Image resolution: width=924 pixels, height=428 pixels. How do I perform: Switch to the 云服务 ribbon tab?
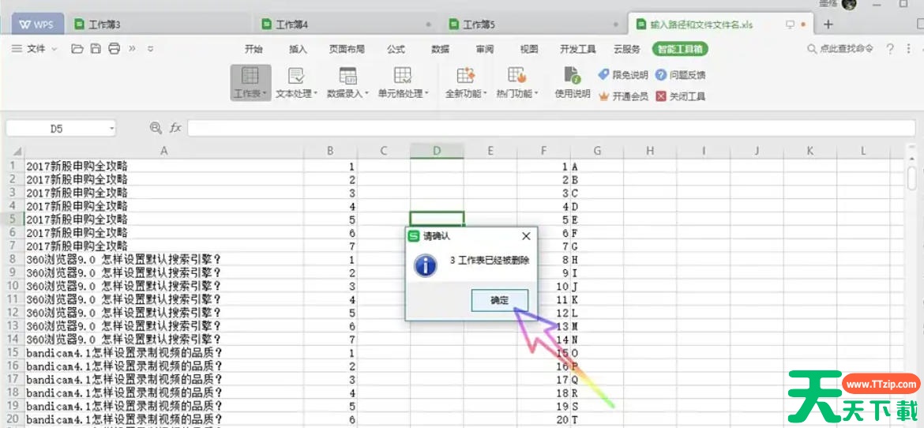pos(626,50)
